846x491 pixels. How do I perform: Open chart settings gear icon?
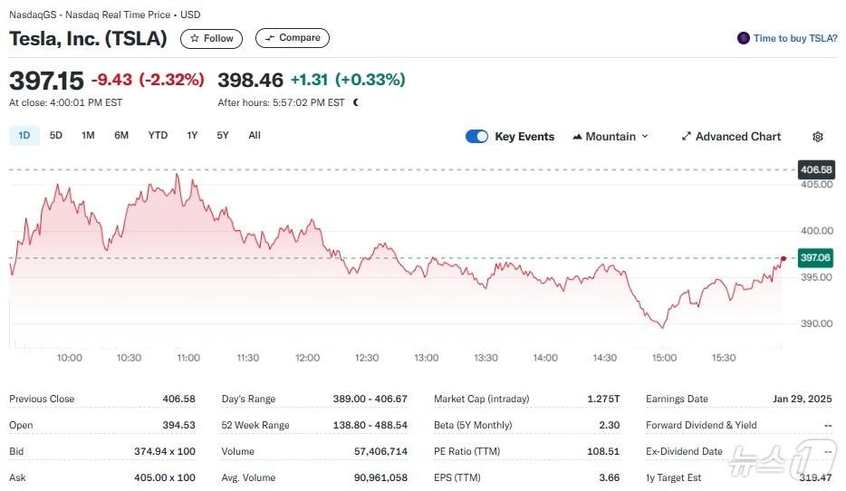pyautogui.click(x=818, y=137)
